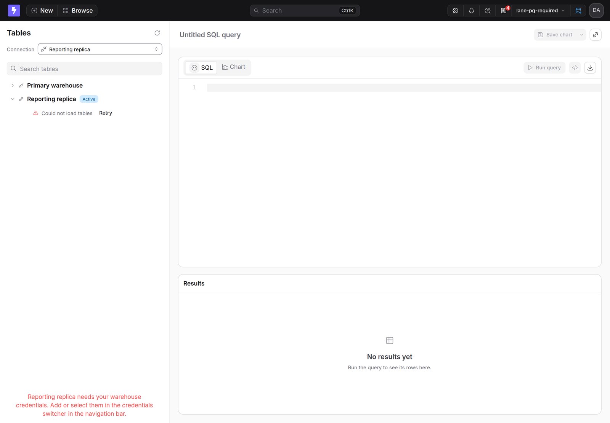Switch to the SQL tab

click(201, 67)
